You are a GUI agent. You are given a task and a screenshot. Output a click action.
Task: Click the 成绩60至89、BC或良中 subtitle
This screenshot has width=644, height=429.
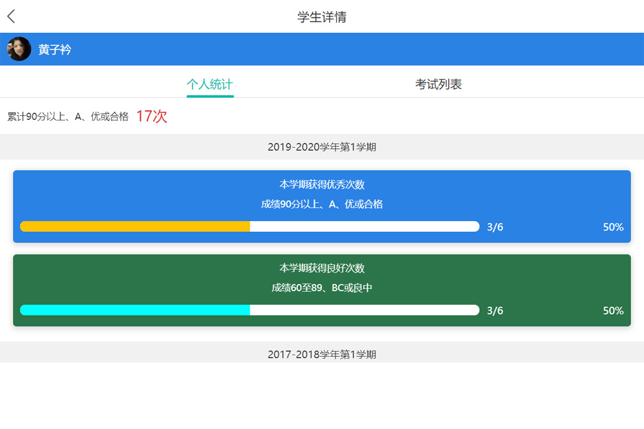pyautogui.click(x=322, y=288)
